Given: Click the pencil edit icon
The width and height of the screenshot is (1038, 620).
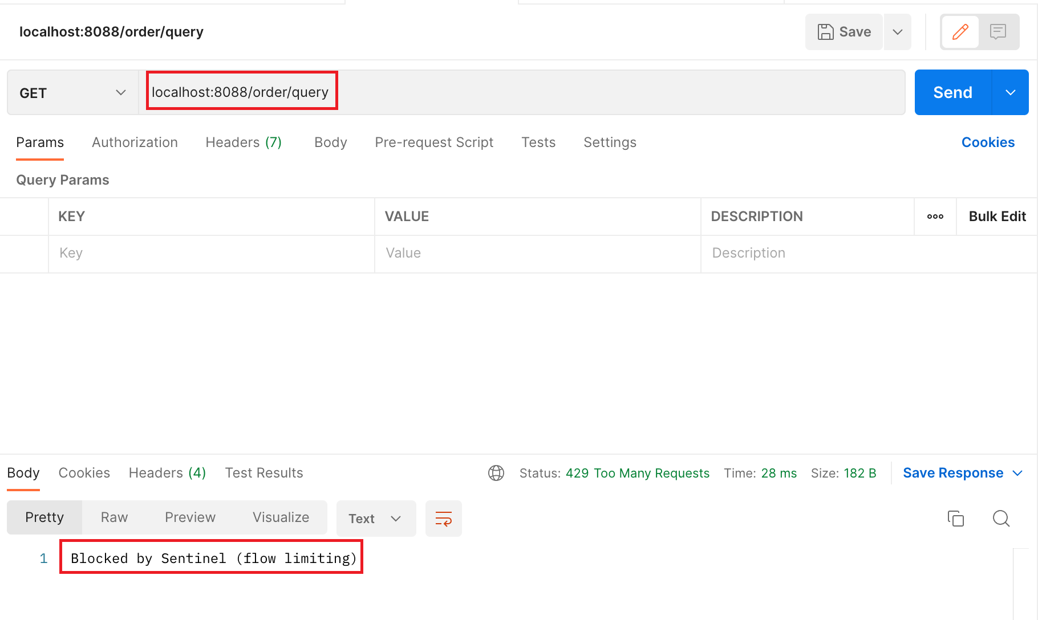Looking at the screenshot, I should pos(960,32).
